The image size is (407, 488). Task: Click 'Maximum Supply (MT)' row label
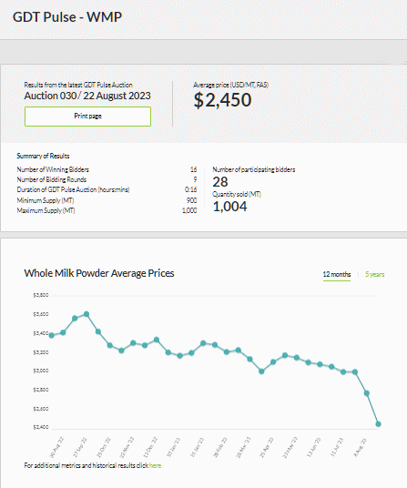46,210
